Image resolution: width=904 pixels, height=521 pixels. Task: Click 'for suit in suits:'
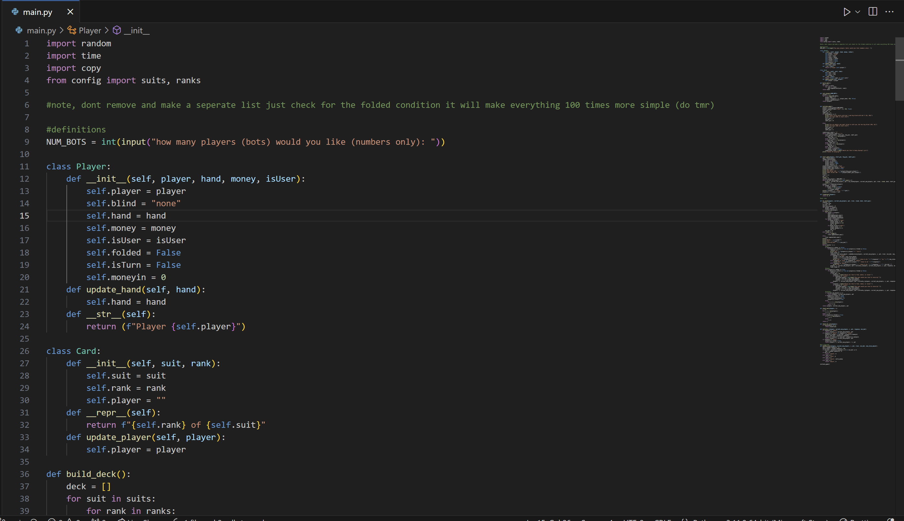pos(111,499)
